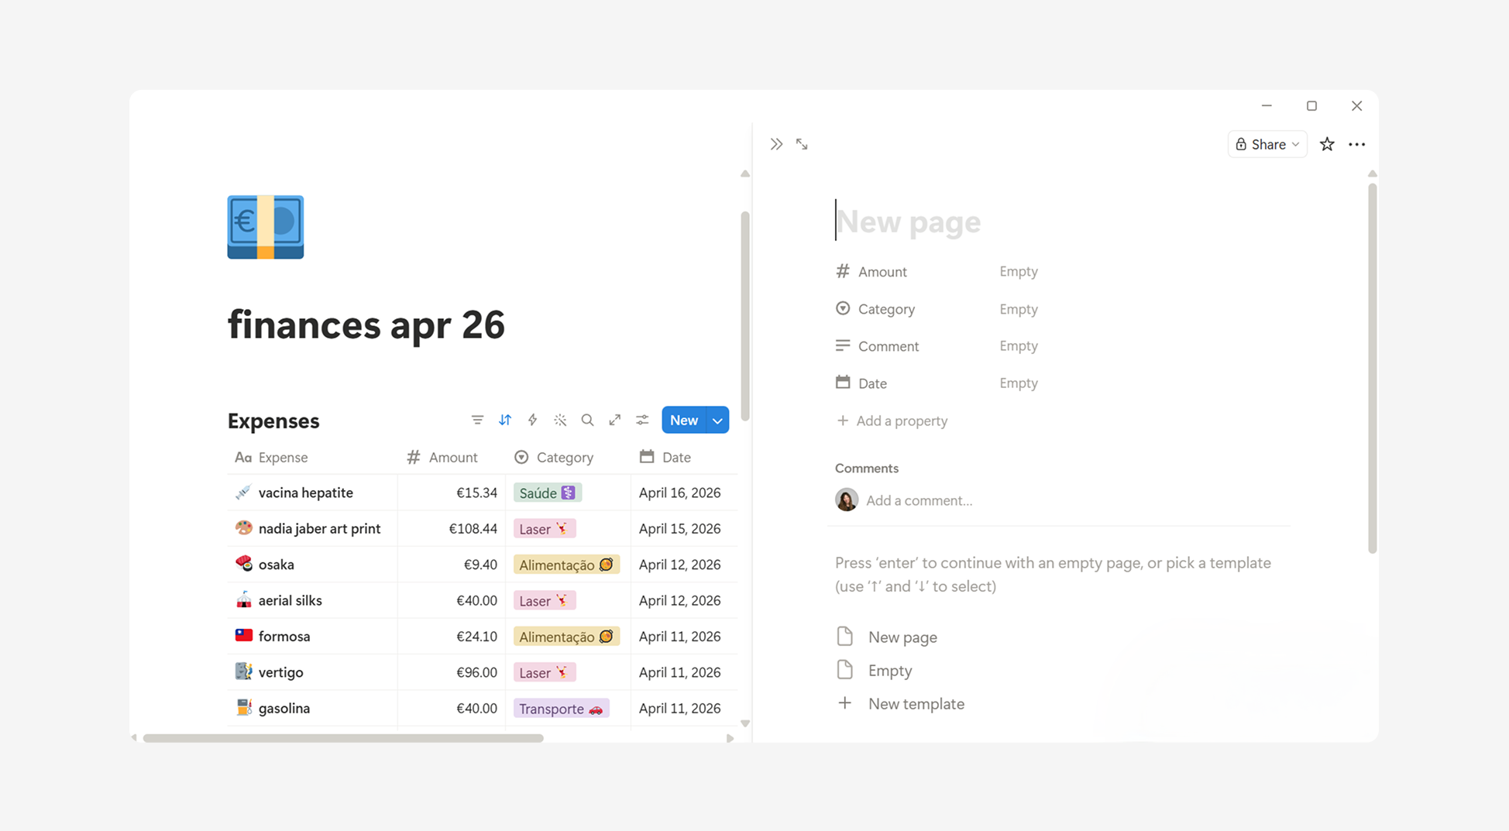The image size is (1509, 831).
Task: Expand the Expenses database to full page
Action: (x=614, y=420)
